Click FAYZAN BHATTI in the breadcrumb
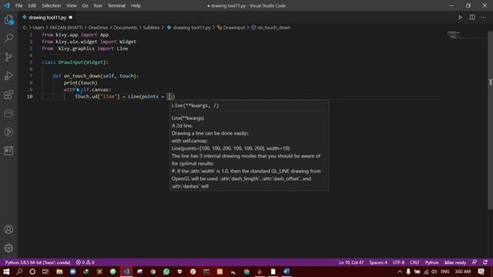This screenshot has width=493, height=277. click(66, 28)
